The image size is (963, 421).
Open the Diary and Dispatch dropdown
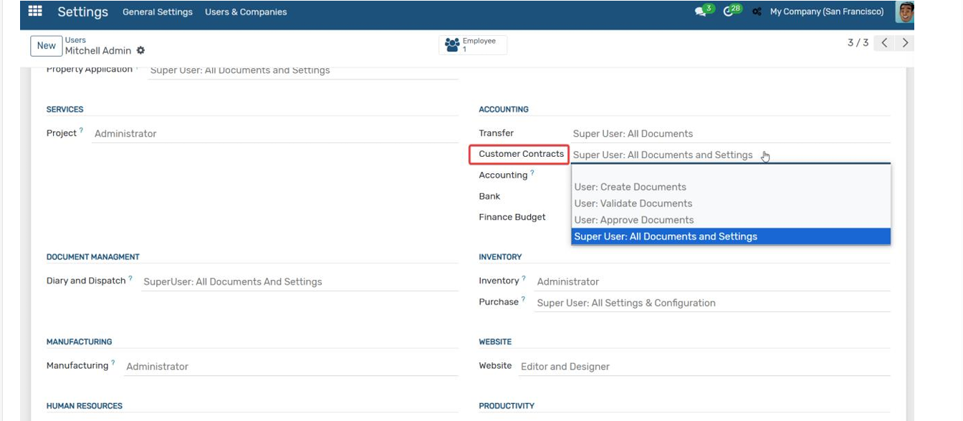(x=300, y=282)
